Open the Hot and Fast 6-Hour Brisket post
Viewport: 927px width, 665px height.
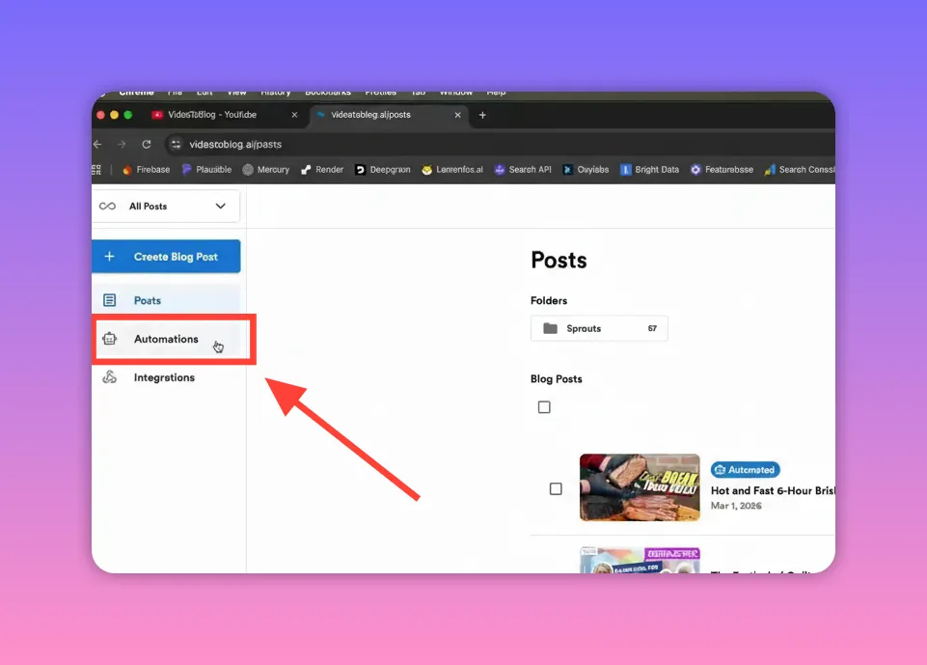(x=772, y=490)
